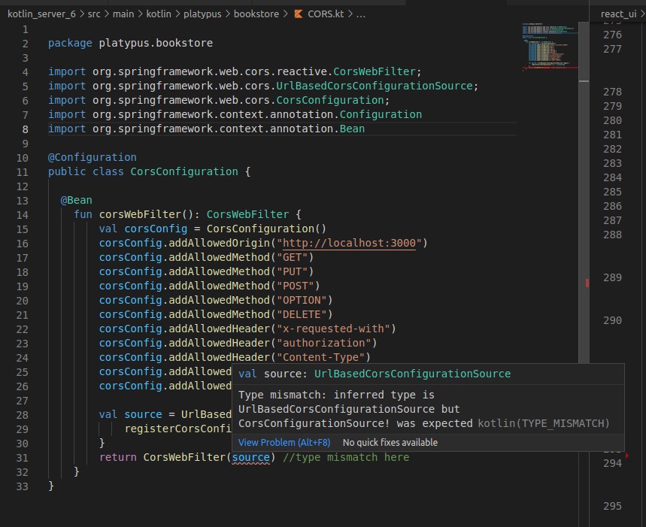Viewport: 646px width, 527px height.
Task: Click the Kotlin file icon before CORS.kt
Action: [299, 14]
